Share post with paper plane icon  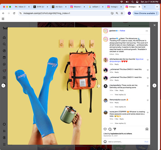point(115,129)
